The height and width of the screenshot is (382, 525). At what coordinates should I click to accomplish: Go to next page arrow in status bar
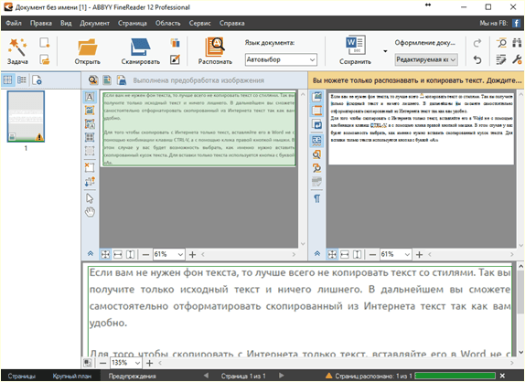282,376
